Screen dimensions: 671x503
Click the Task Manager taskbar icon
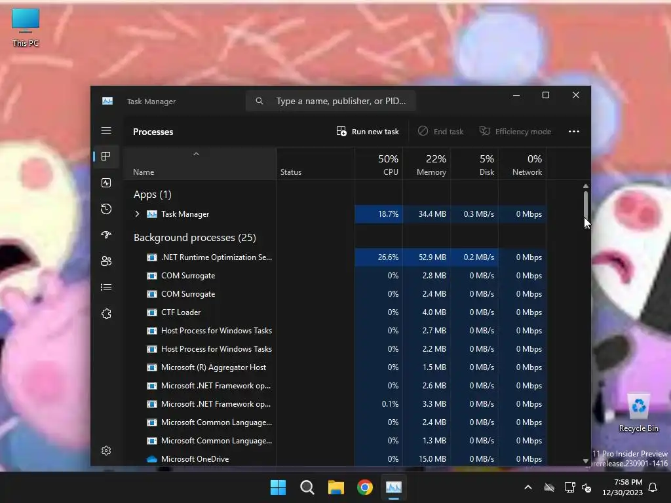pos(394,487)
